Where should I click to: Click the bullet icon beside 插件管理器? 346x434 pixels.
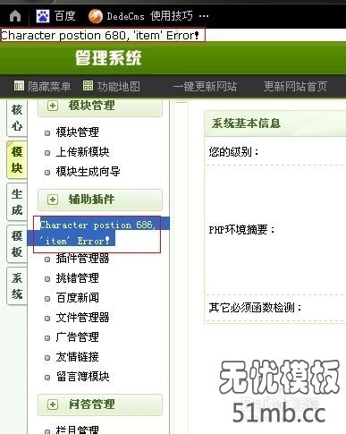tap(47, 260)
